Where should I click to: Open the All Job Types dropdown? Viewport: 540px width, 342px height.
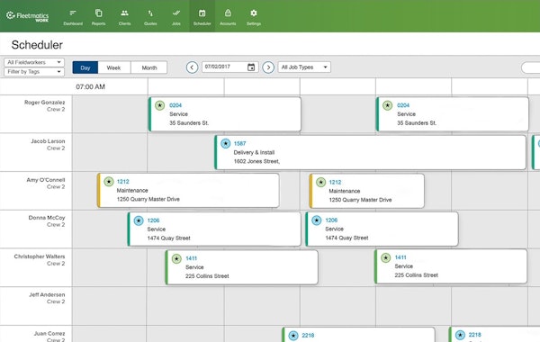(304, 67)
